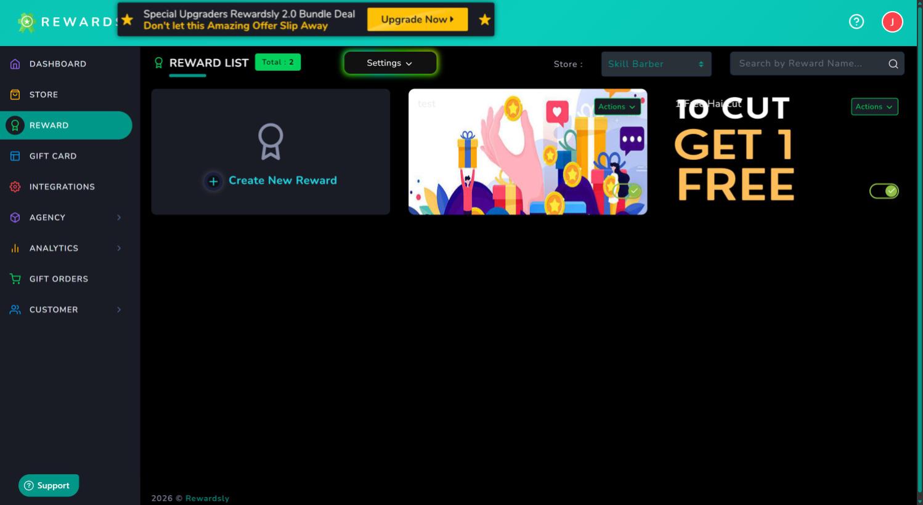Open the 10 Cut Get 1 Free thumbnail

(785, 152)
